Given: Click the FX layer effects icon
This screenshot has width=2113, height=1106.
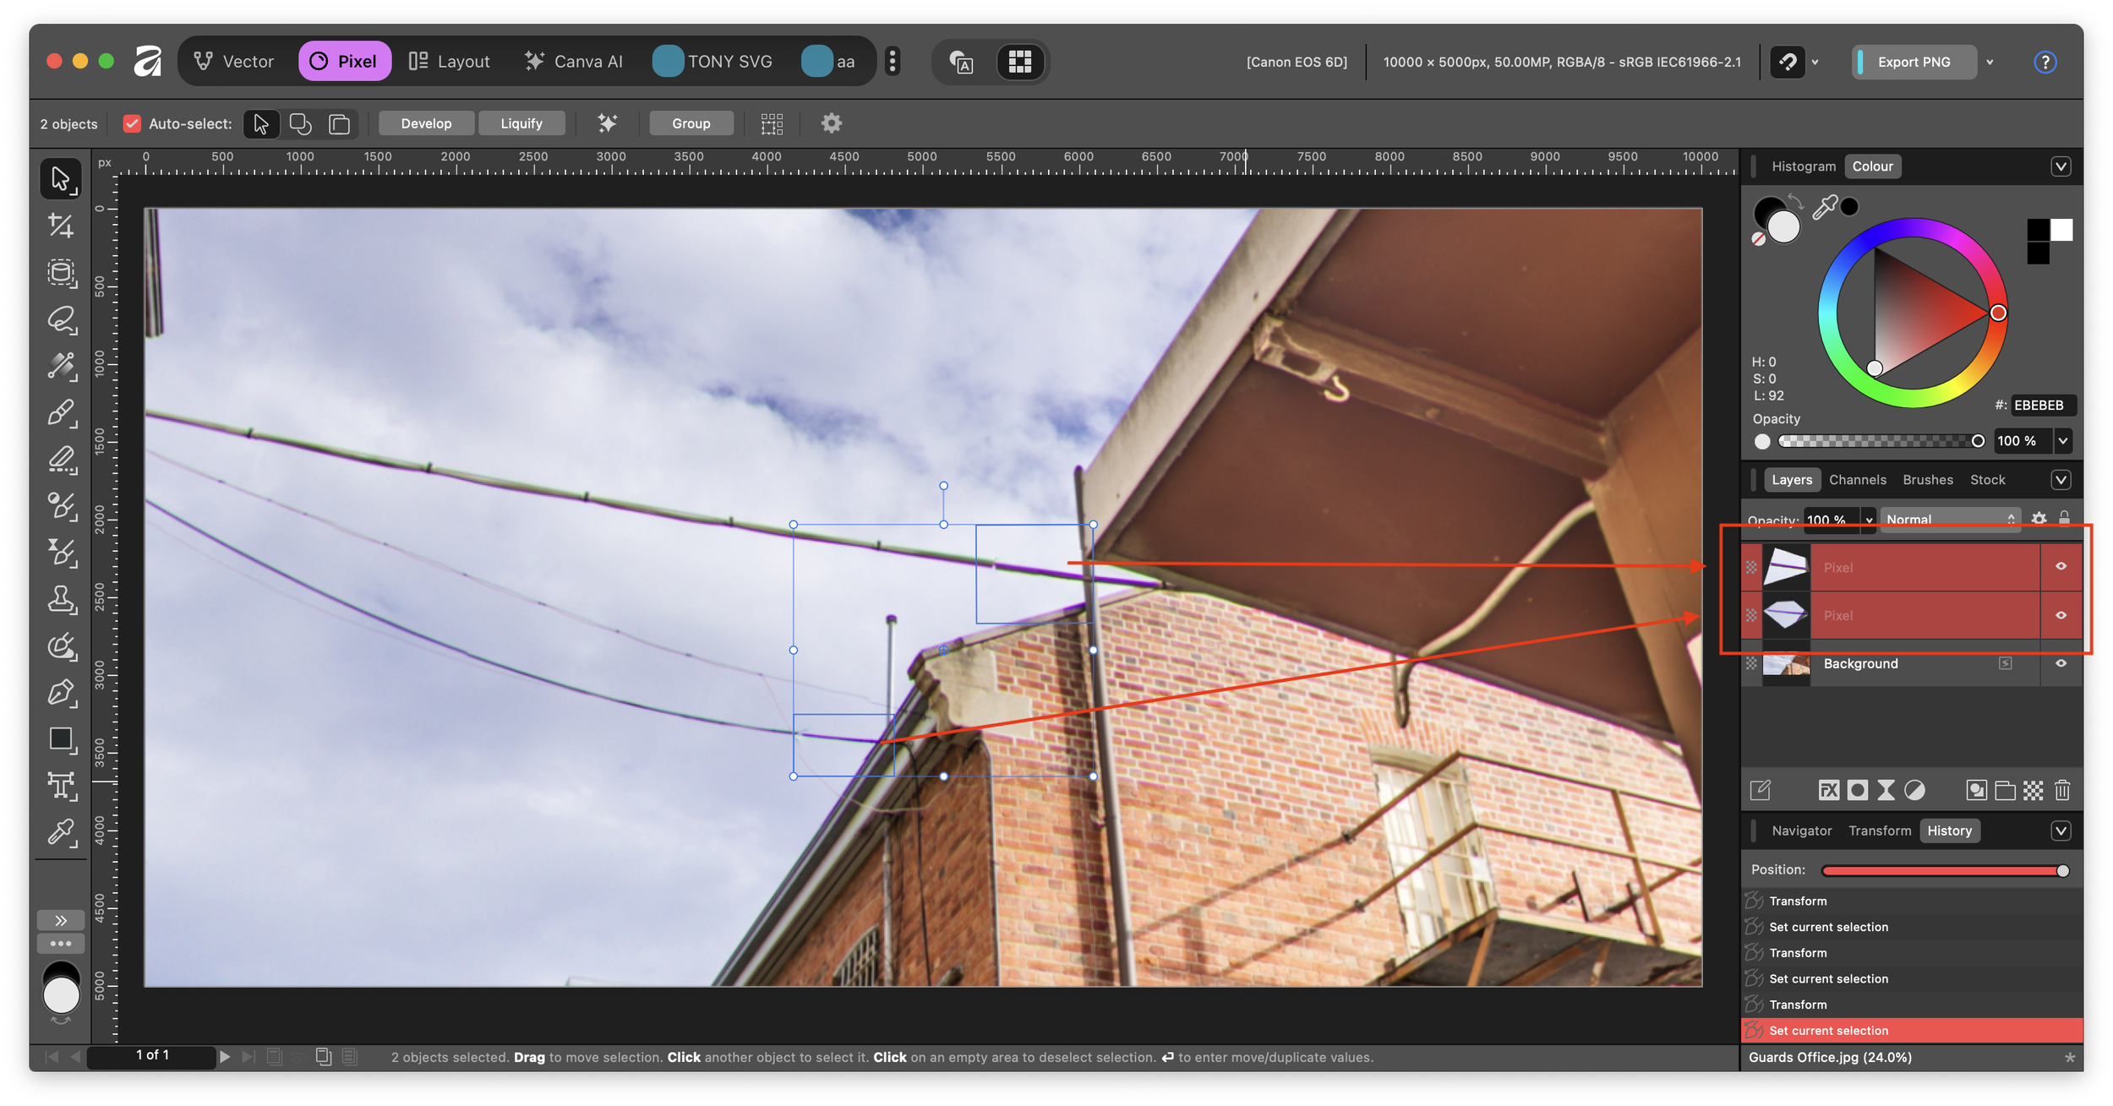Looking at the screenshot, I should pyautogui.click(x=1828, y=790).
